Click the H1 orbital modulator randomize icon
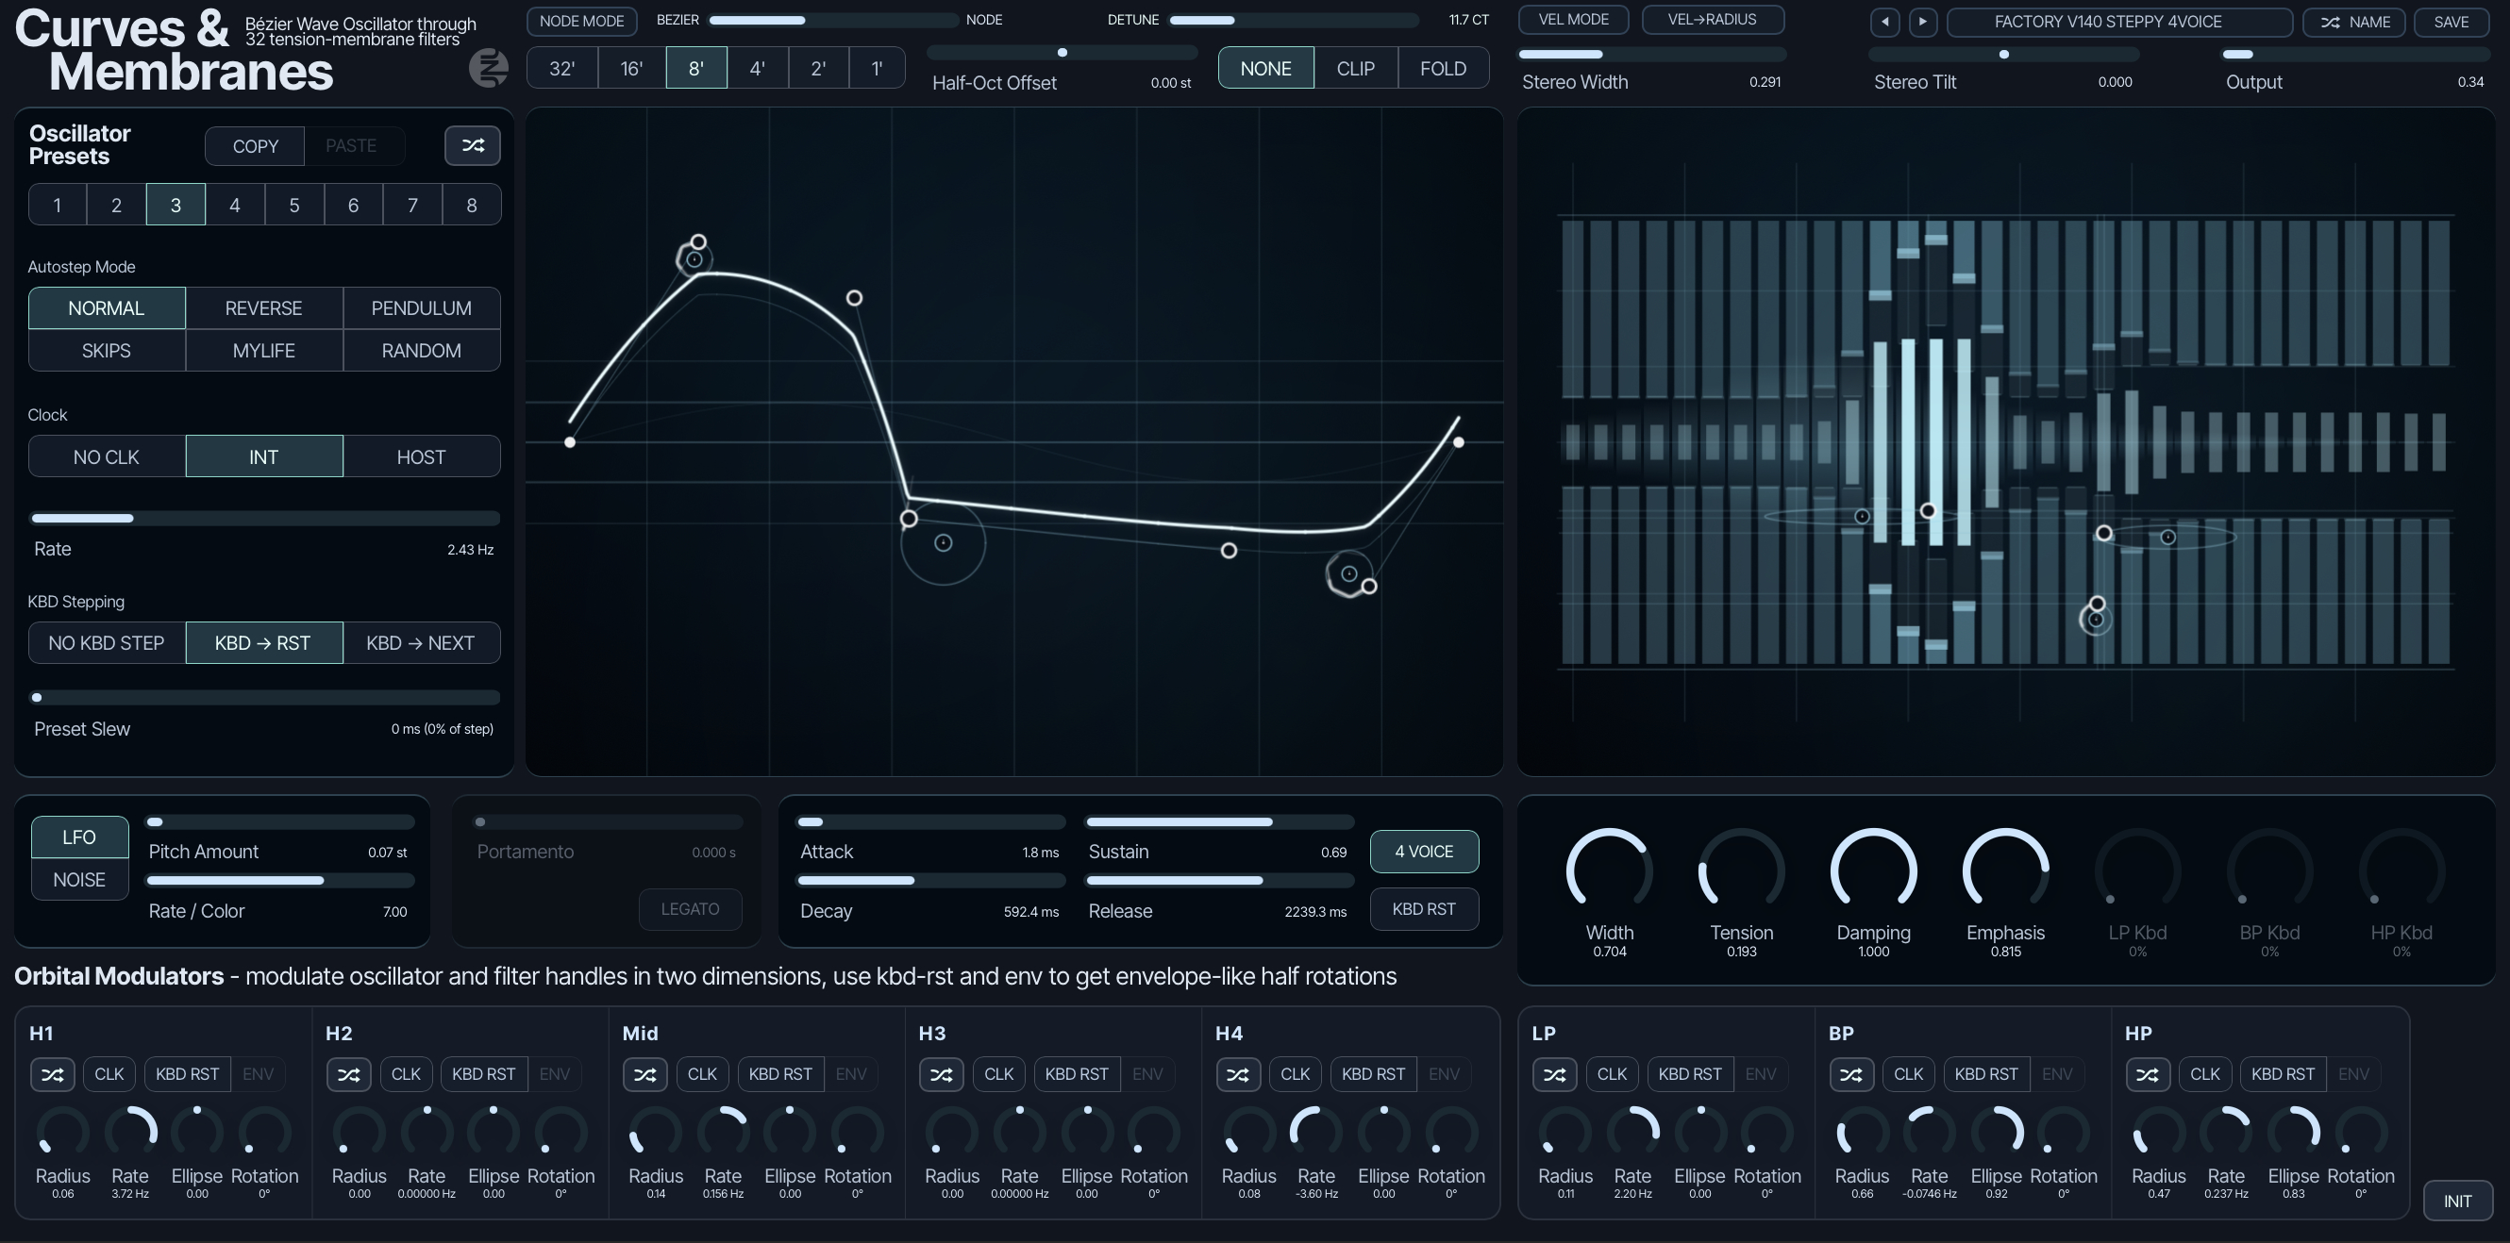2510x1243 pixels. pyautogui.click(x=53, y=1073)
